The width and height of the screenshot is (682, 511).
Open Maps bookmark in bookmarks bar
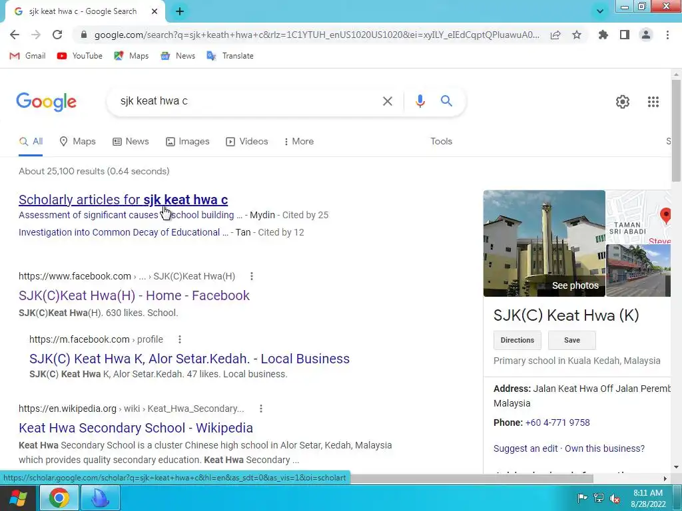coord(131,56)
